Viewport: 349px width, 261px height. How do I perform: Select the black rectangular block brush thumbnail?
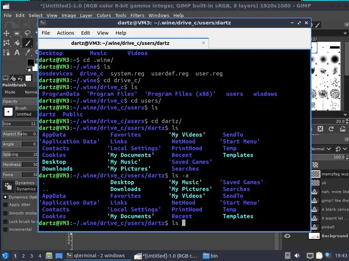pos(335,47)
